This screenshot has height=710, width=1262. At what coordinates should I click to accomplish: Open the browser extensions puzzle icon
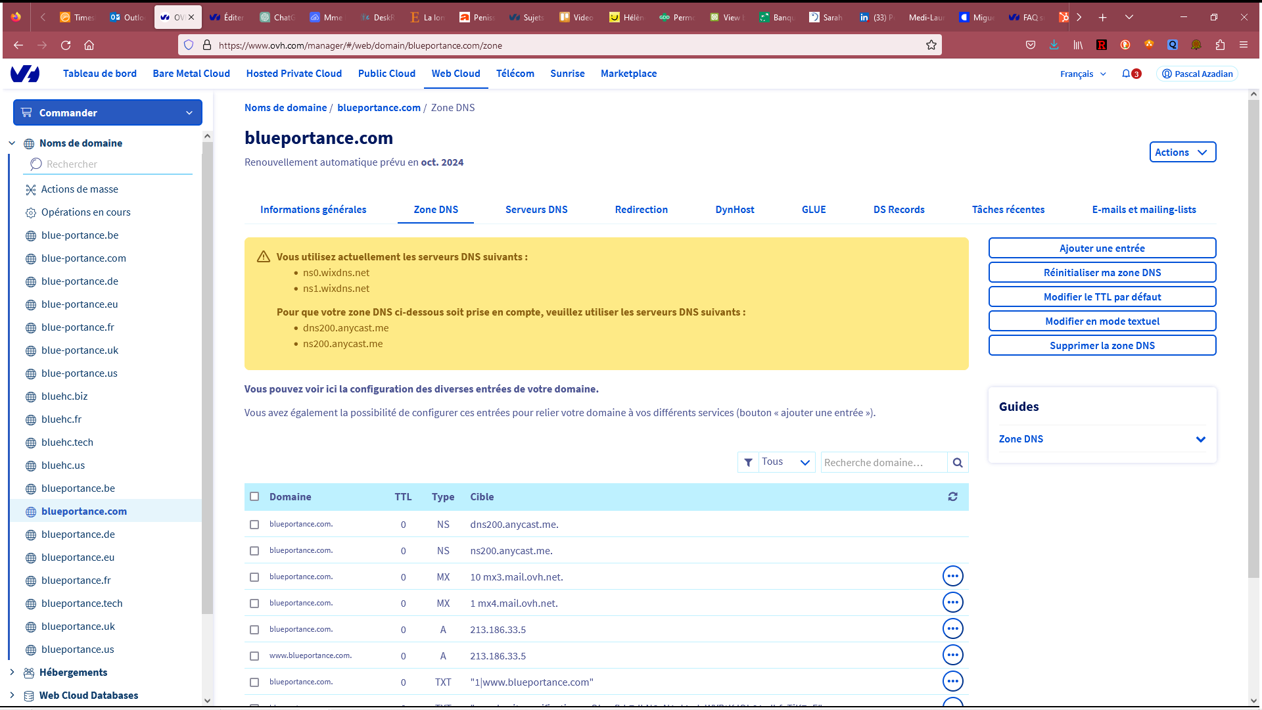[x=1220, y=45]
